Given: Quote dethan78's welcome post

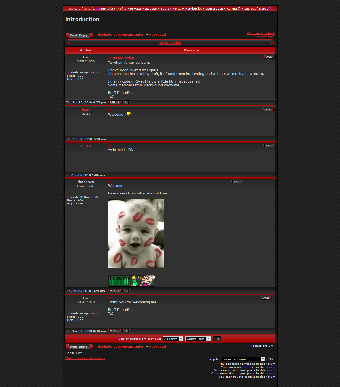Looking at the screenshot, I should click(x=237, y=182).
